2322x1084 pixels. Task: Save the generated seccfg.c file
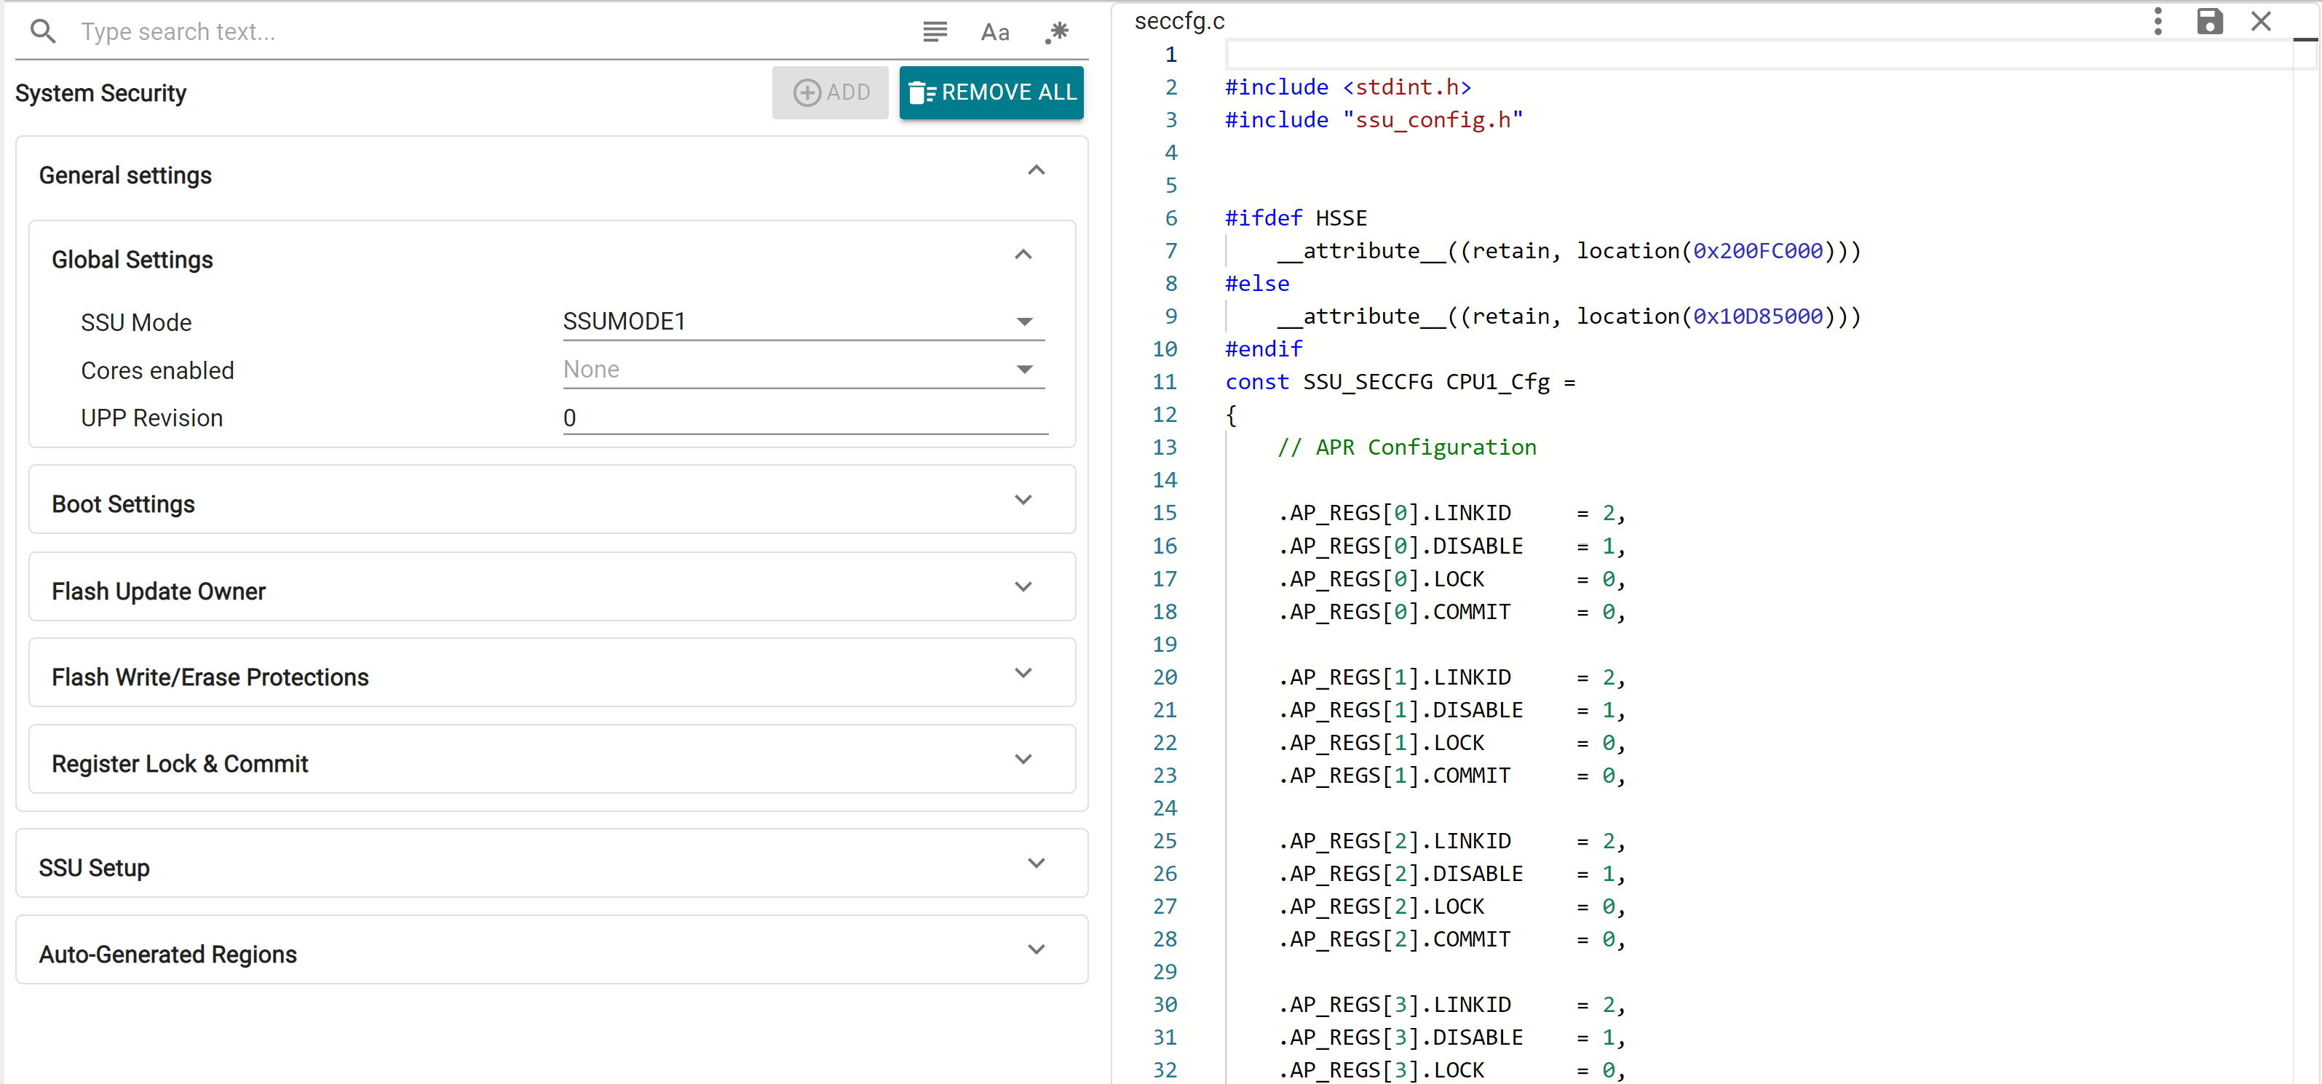[2210, 20]
